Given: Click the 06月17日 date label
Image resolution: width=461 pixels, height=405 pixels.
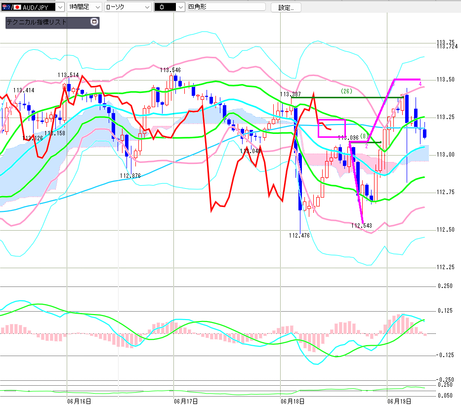Looking at the screenshot, I should pos(185,401).
